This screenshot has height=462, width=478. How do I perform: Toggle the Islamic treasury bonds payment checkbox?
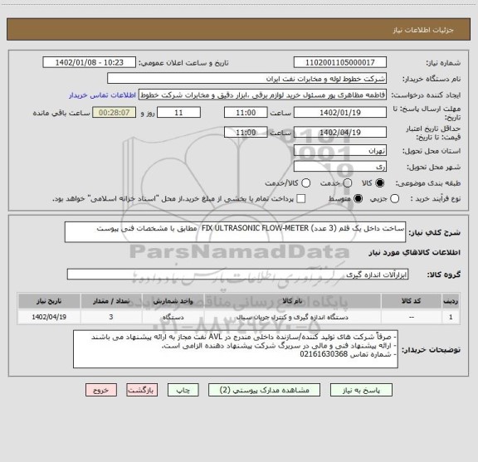coord(301,199)
